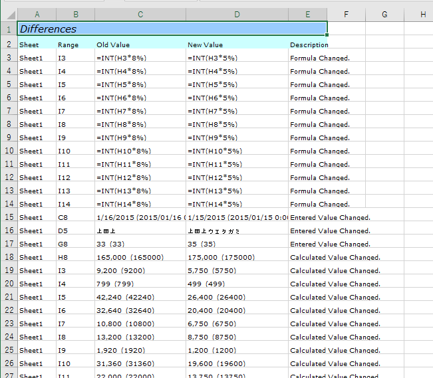
Task: Select column A header
Action: (36, 14)
